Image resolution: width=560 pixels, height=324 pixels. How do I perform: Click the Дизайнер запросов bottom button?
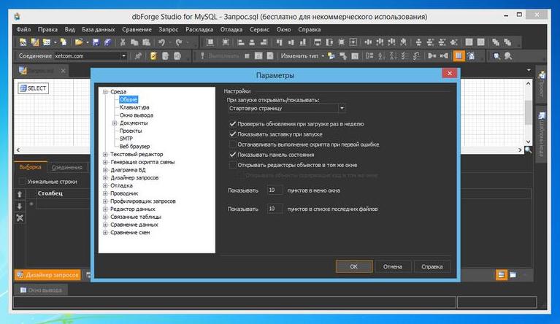pyautogui.click(x=48, y=275)
